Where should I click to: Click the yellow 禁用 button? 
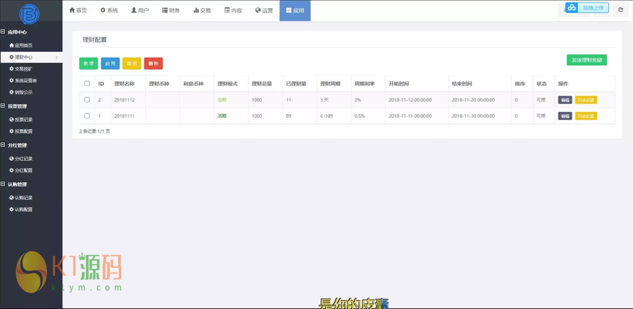(132, 63)
